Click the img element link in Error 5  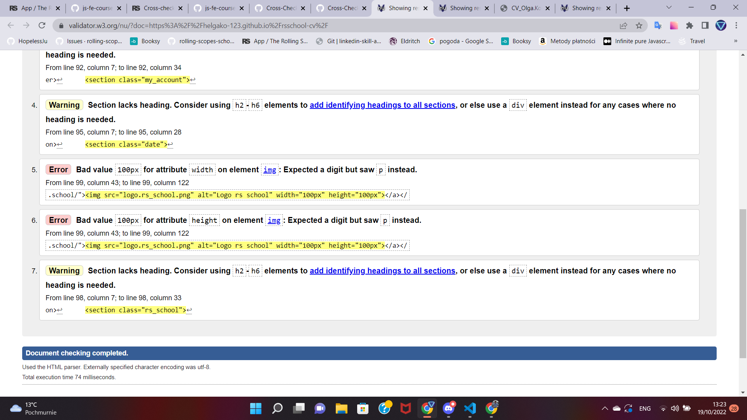point(270,170)
